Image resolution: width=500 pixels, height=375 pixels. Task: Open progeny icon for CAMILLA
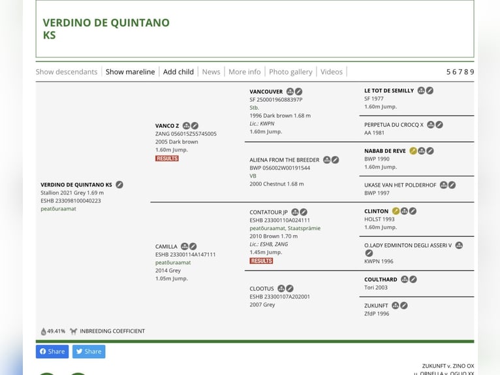coord(185,246)
